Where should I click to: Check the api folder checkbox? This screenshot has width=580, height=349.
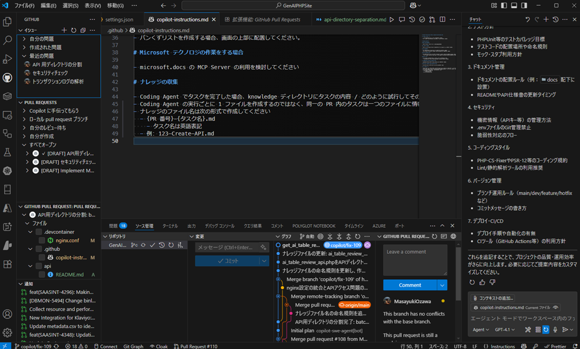coord(39,266)
